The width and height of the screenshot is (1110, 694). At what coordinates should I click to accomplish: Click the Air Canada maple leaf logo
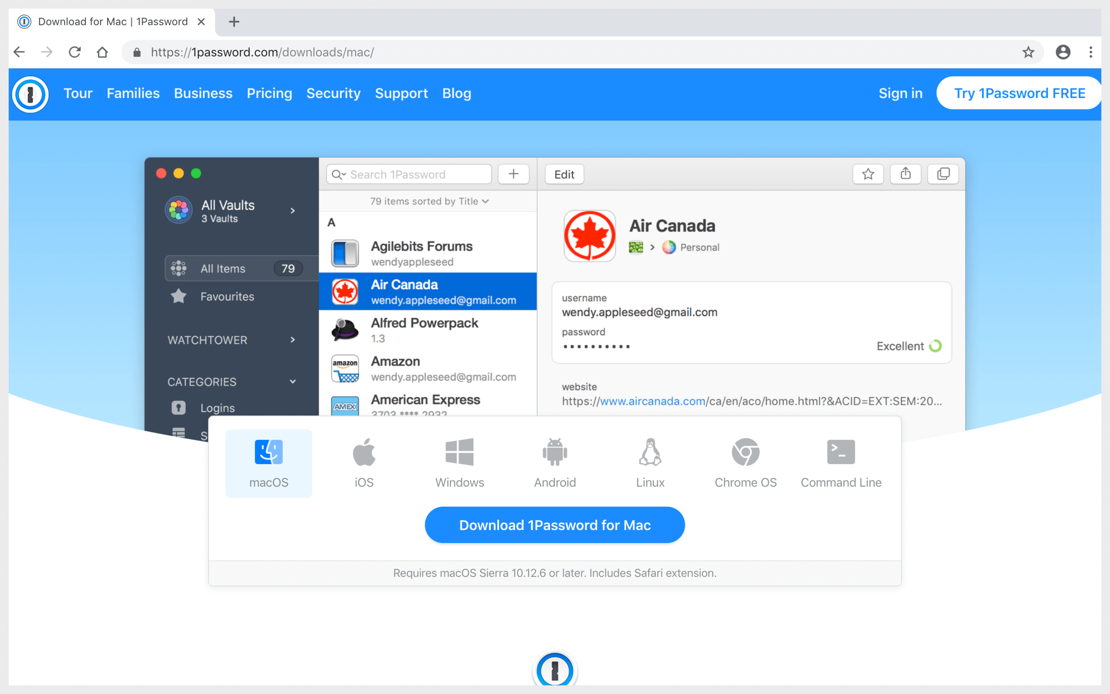click(590, 236)
